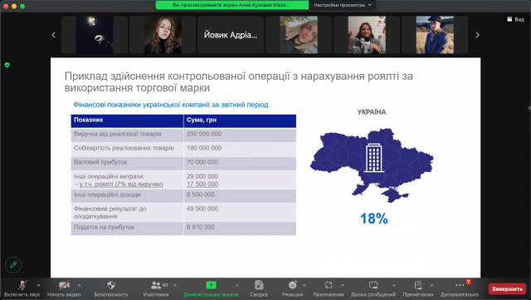
Task: Click the blue Фінансові показники subtitle
Action: tap(171, 105)
